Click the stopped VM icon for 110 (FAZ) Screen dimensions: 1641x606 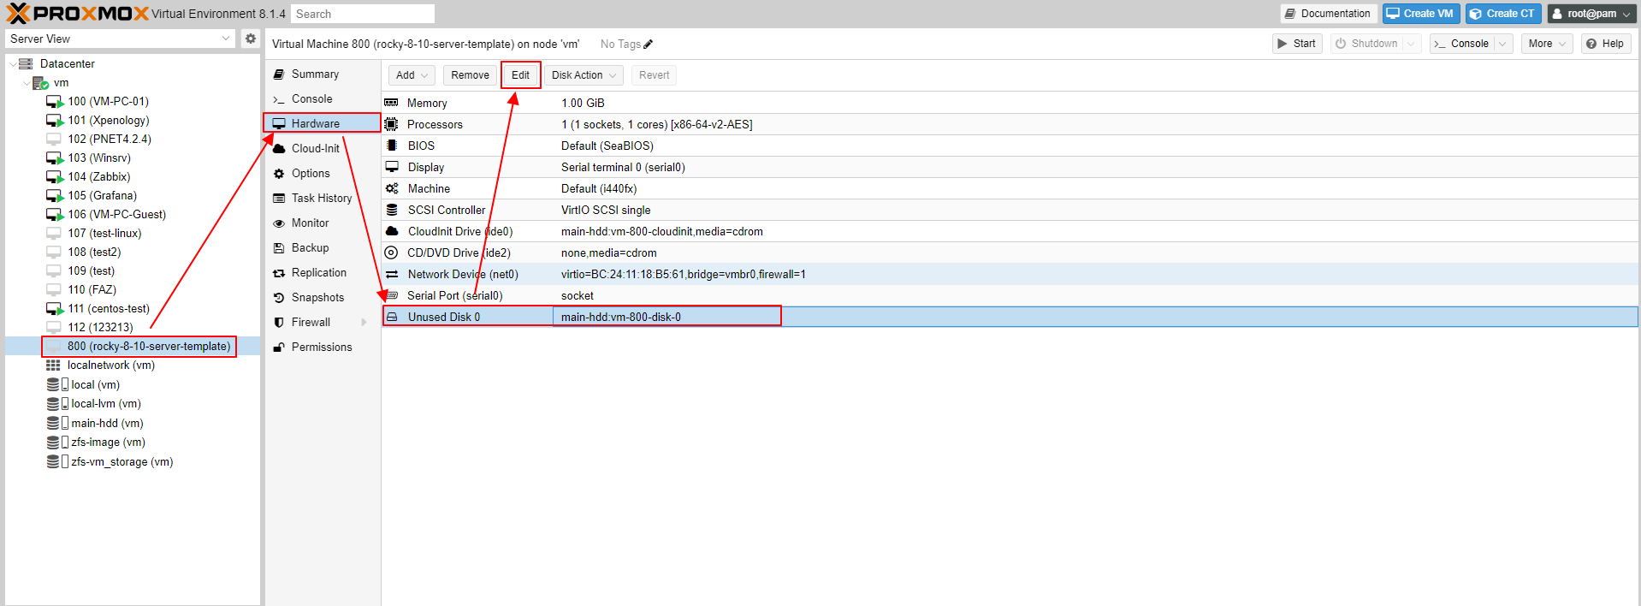[x=54, y=290]
